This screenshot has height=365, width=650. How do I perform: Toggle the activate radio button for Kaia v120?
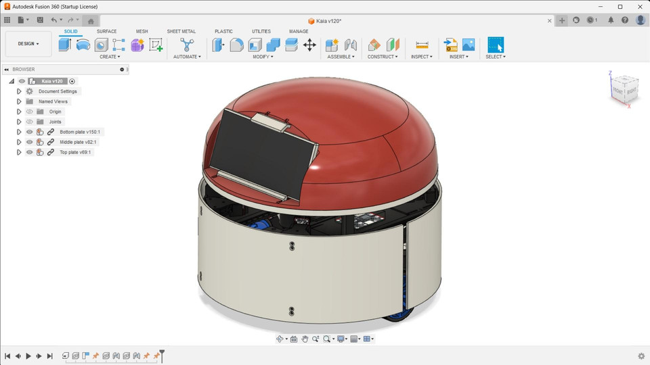[72, 81]
